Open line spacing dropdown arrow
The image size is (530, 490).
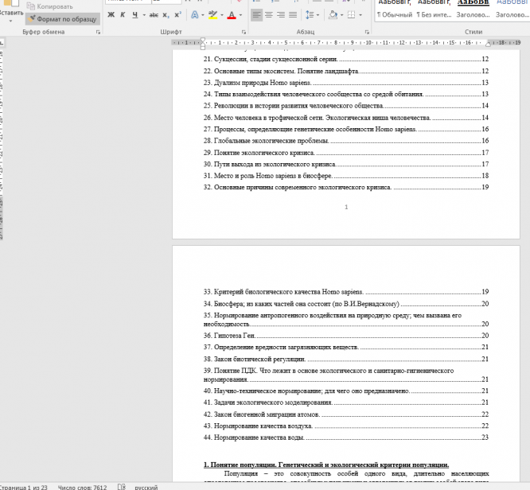click(x=318, y=15)
